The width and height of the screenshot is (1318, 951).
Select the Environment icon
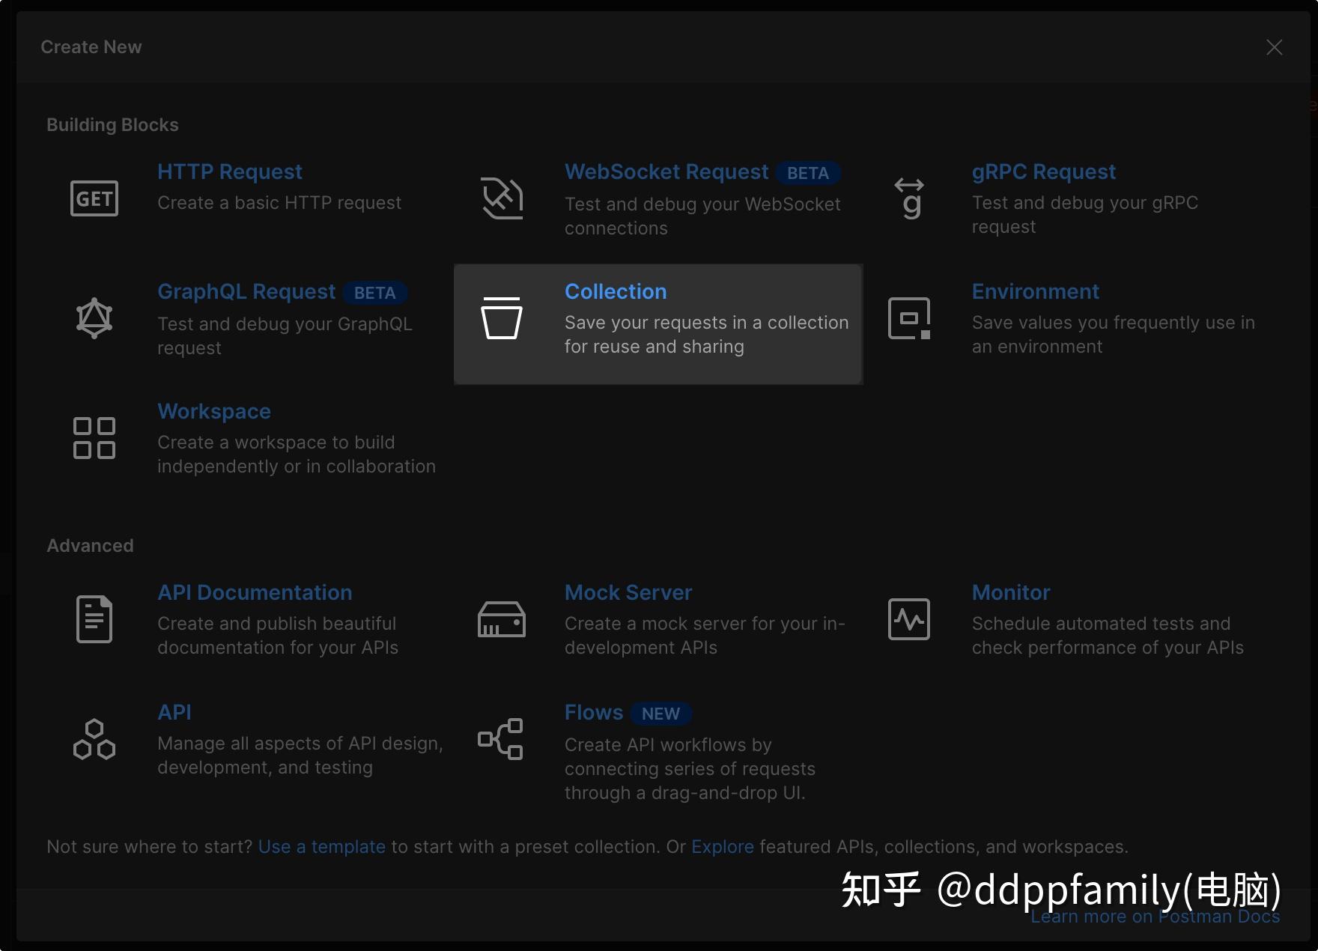[908, 317]
